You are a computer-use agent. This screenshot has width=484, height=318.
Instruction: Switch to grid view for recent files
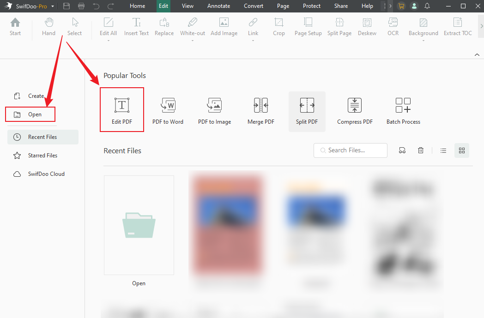(462, 150)
